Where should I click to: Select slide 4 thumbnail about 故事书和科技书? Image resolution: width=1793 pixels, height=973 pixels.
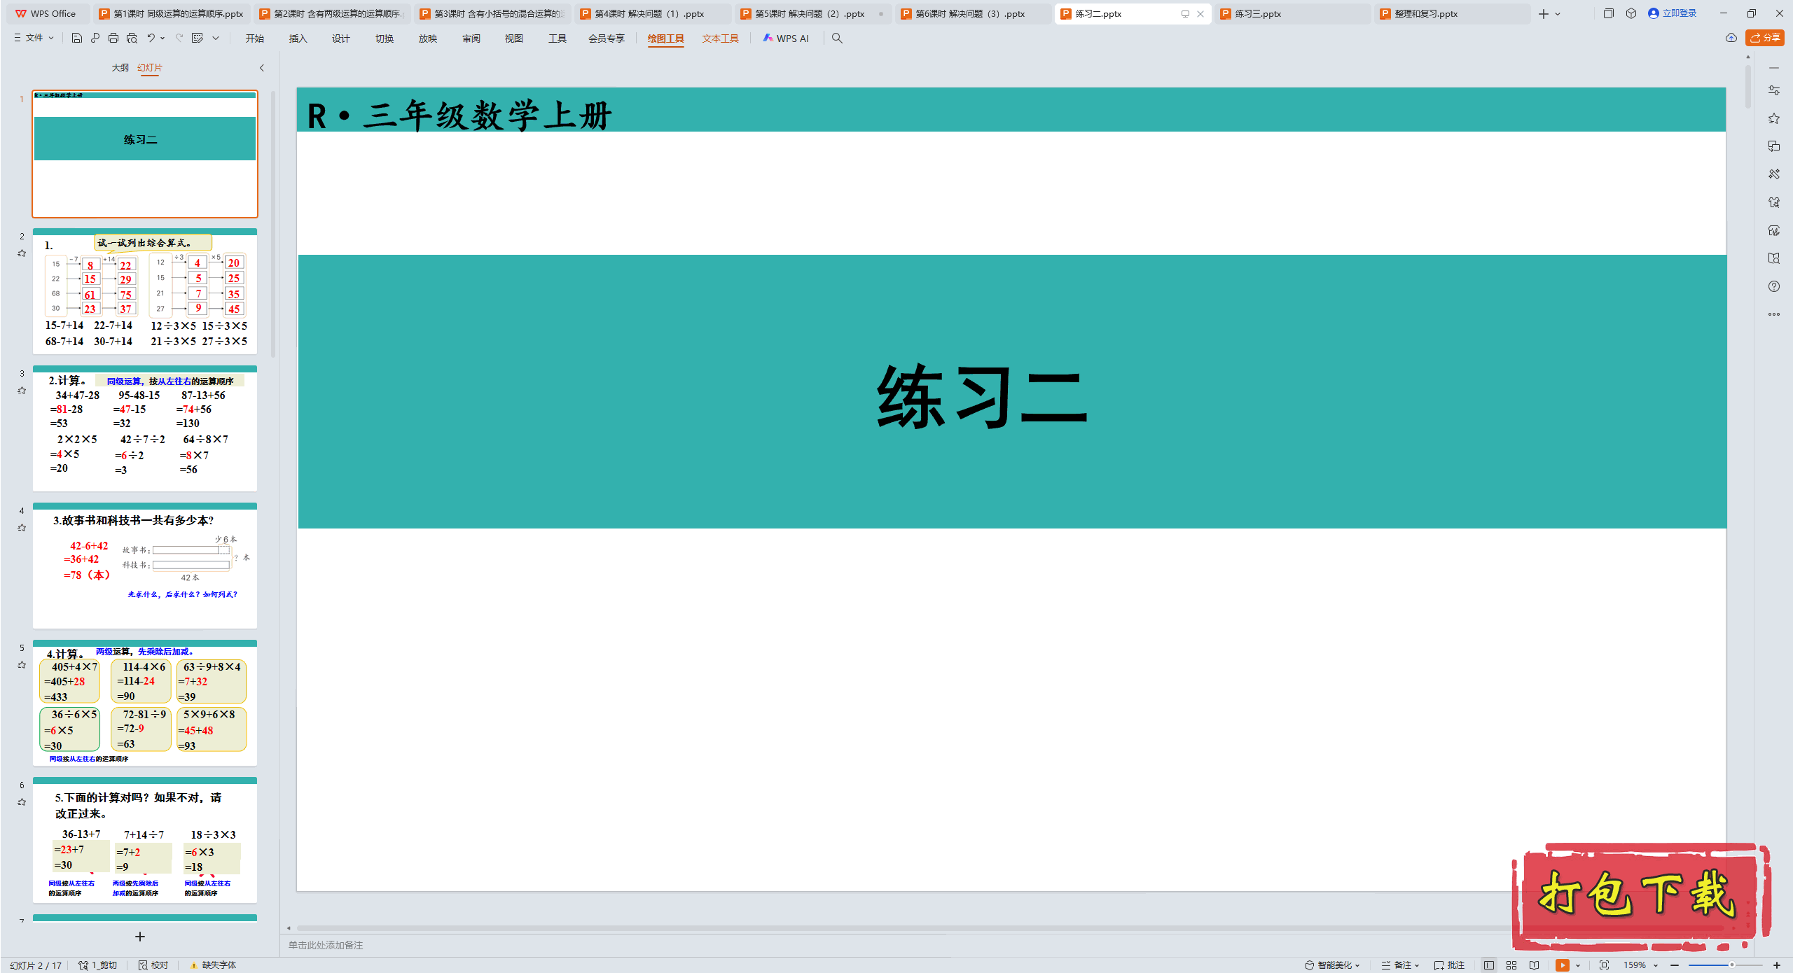[x=145, y=566]
